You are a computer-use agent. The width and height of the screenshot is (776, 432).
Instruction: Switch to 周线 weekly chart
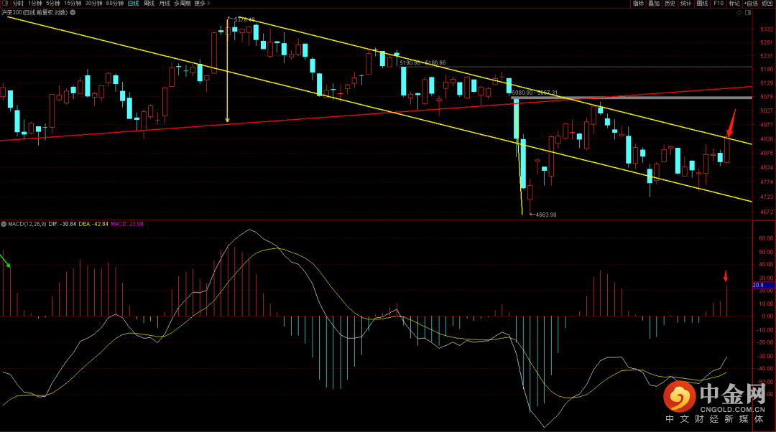[149, 3]
